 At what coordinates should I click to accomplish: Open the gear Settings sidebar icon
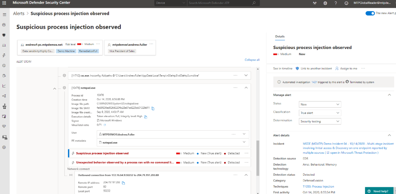4,147
